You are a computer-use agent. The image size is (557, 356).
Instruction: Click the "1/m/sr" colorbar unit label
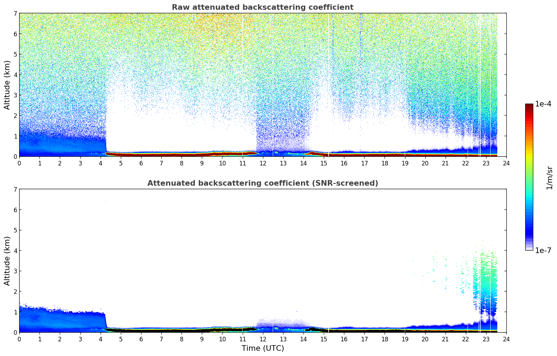click(x=549, y=177)
